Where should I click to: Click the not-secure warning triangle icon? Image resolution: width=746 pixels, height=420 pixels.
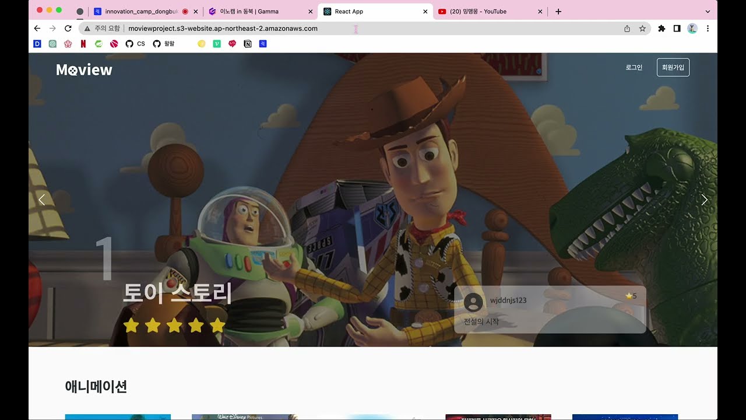pyautogui.click(x=87, y=28)
